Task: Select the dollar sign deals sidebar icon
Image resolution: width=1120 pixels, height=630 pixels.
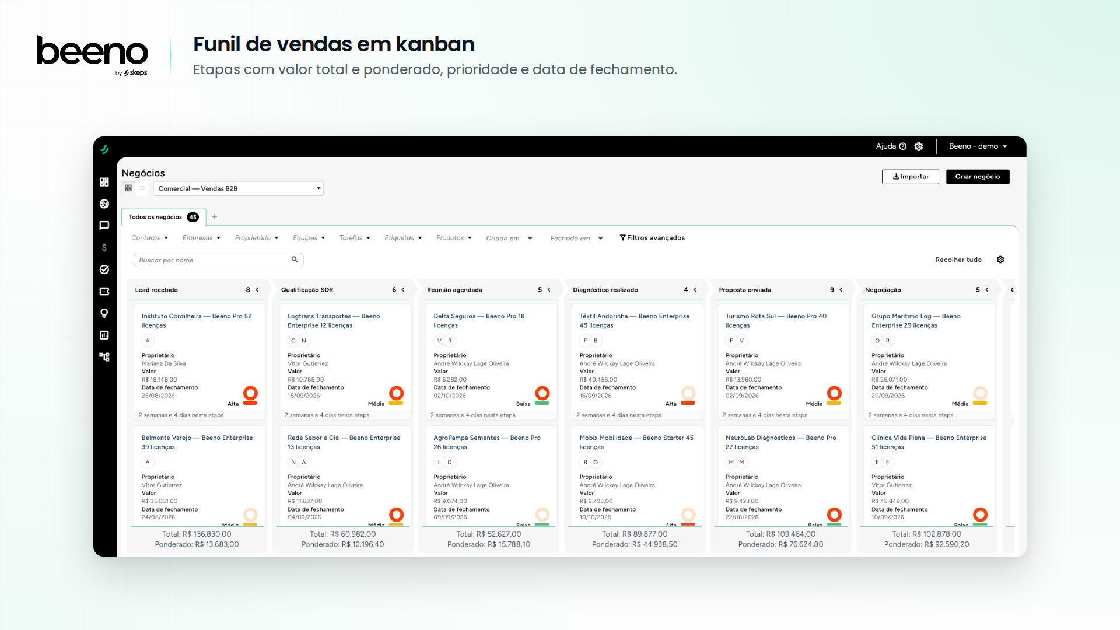Action: [x=104, y=247]
